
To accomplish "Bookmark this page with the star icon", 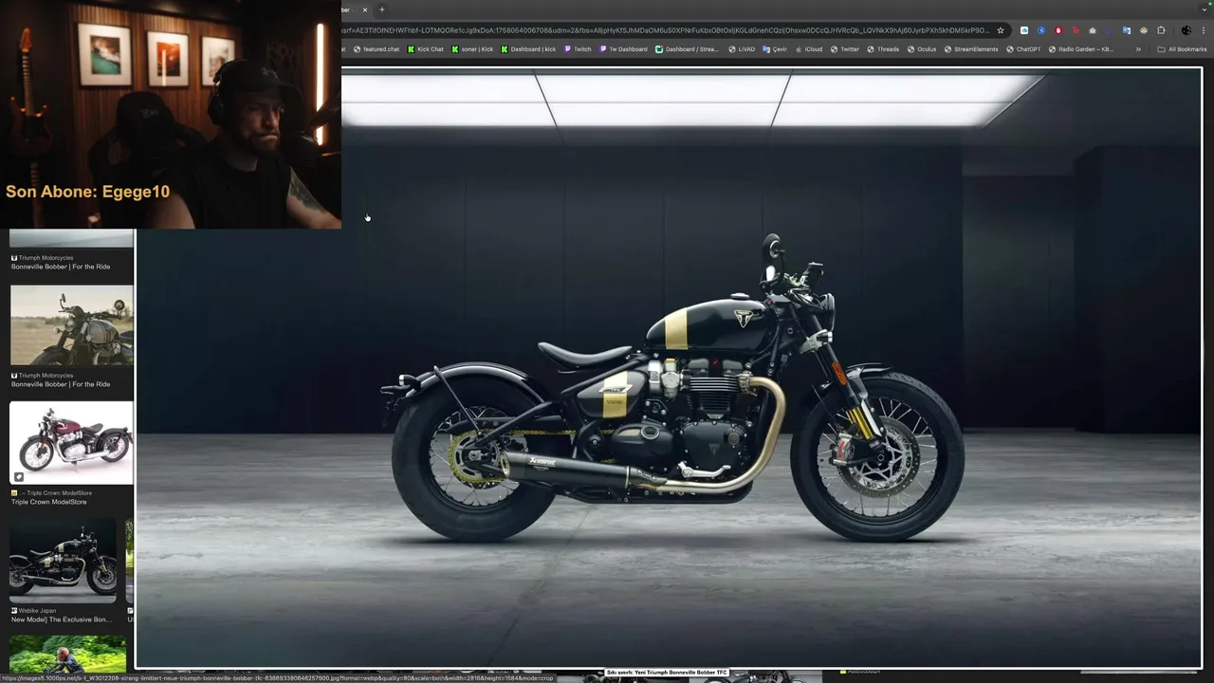I will [x=1001, y=30].
